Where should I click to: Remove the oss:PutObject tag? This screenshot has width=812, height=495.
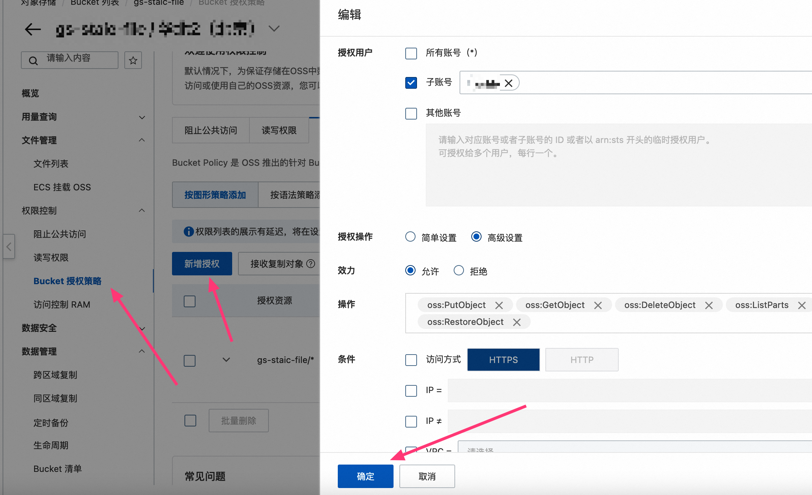point(499,305)
